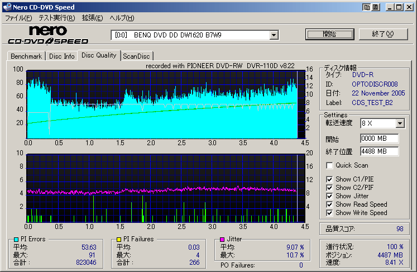Click the PO Failures value 0

(301, 265)
